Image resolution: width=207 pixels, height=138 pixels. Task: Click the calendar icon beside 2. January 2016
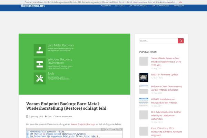[27, 117]
